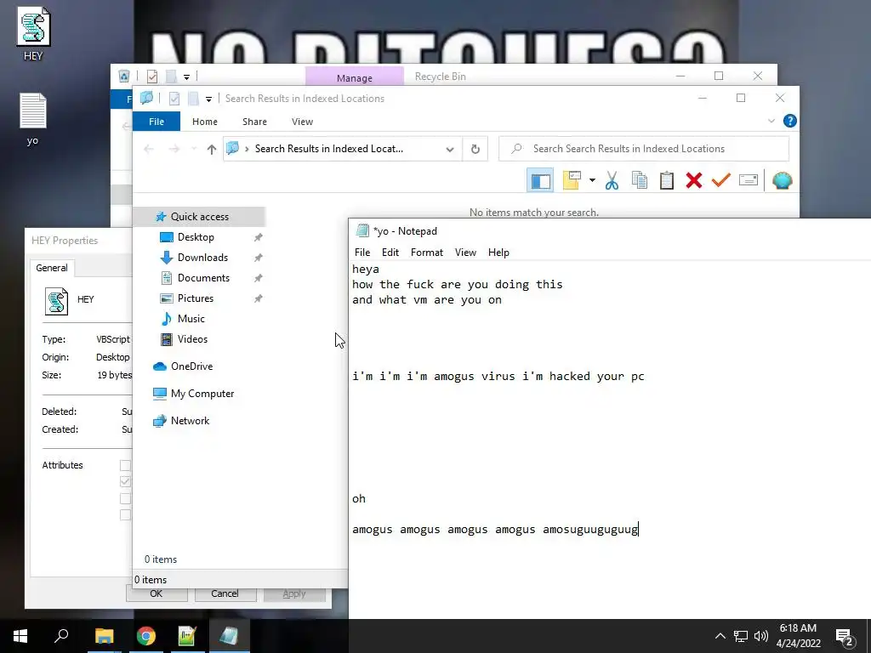Click the blue shell icon in toolbar
The image size is (871, 653).
783,180
